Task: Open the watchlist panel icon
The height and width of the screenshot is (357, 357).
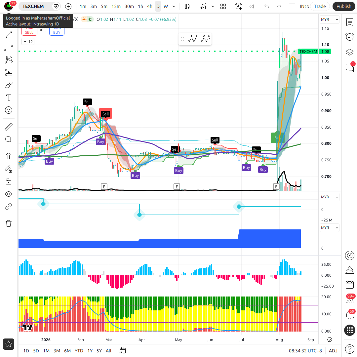Action: tap(350, 22)
